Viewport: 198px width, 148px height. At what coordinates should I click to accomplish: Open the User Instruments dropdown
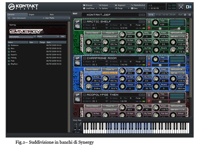point(28,18)
